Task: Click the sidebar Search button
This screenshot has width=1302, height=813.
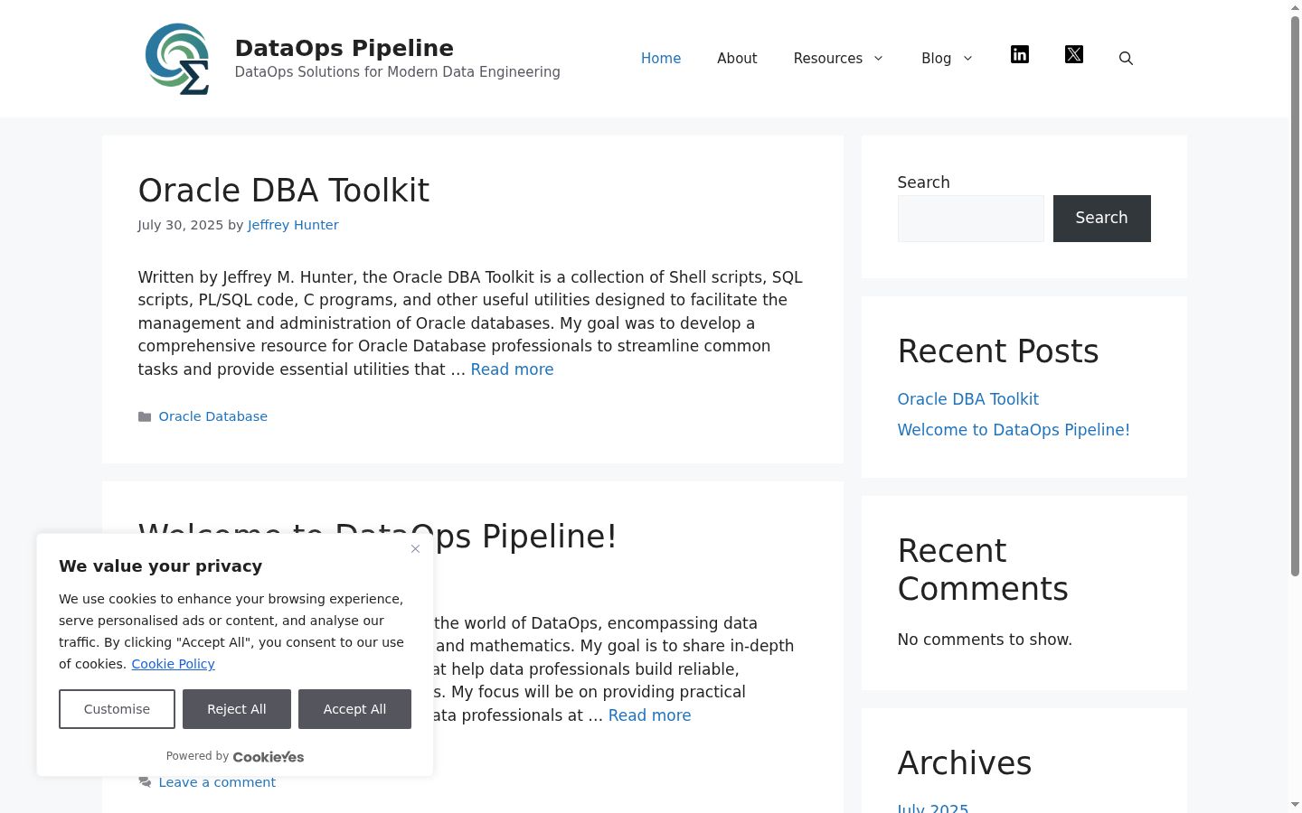Action: (1101, 219)
